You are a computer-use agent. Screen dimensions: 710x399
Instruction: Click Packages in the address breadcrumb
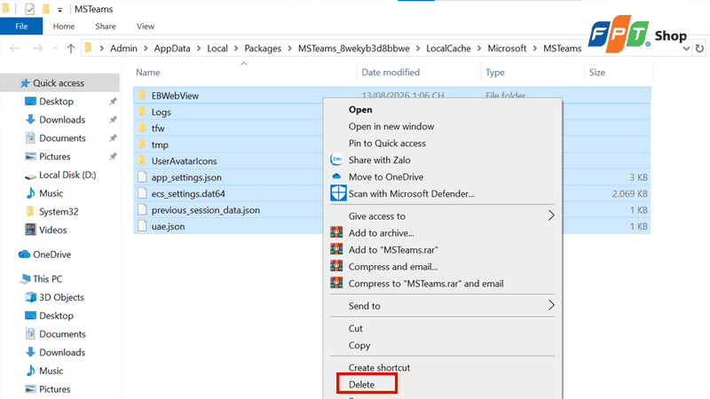263,49
